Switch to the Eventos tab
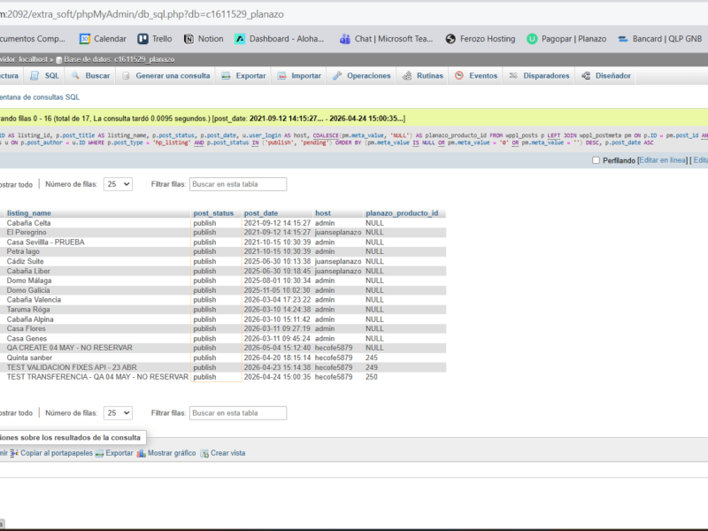Image resolution: width=708 pixels, height=531 pixels. coord(476,76)
